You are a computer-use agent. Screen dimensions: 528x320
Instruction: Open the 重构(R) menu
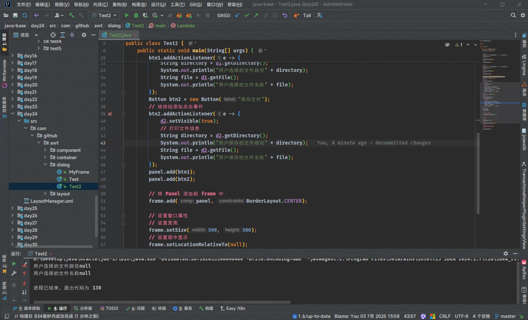tap(119, 4)
